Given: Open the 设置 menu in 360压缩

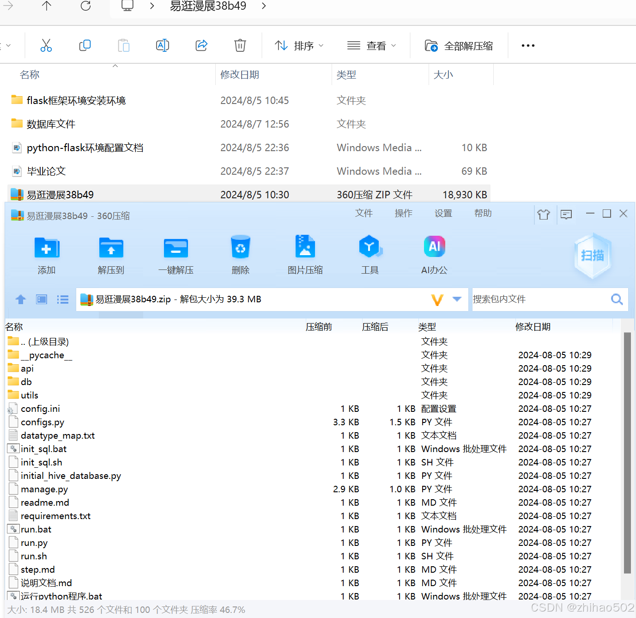Looking at the screenshot, I should [443, 213].
